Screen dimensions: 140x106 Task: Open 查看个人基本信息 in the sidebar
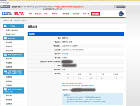(12, 30)
